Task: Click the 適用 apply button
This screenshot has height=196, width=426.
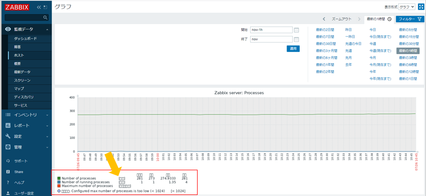Action: tap(293, 48)
